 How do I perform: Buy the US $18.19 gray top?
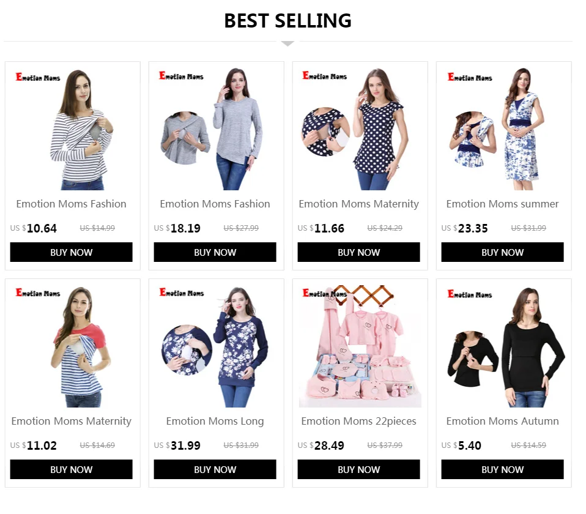pos(215,252)
